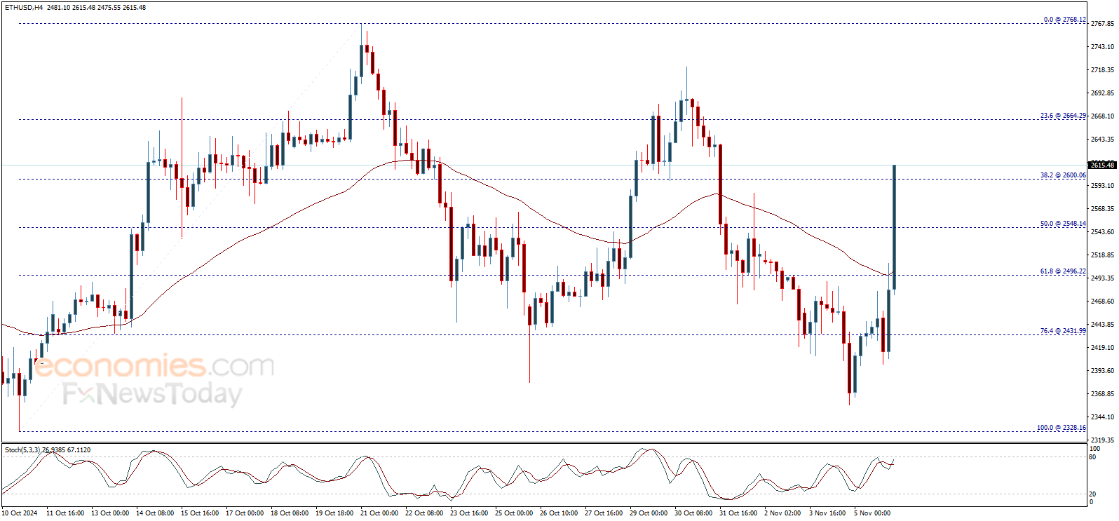This screenshot has height=521, width=1119.
Task: Click the 31 Oct 16:00 time label
Action: [x=738, y=513]
